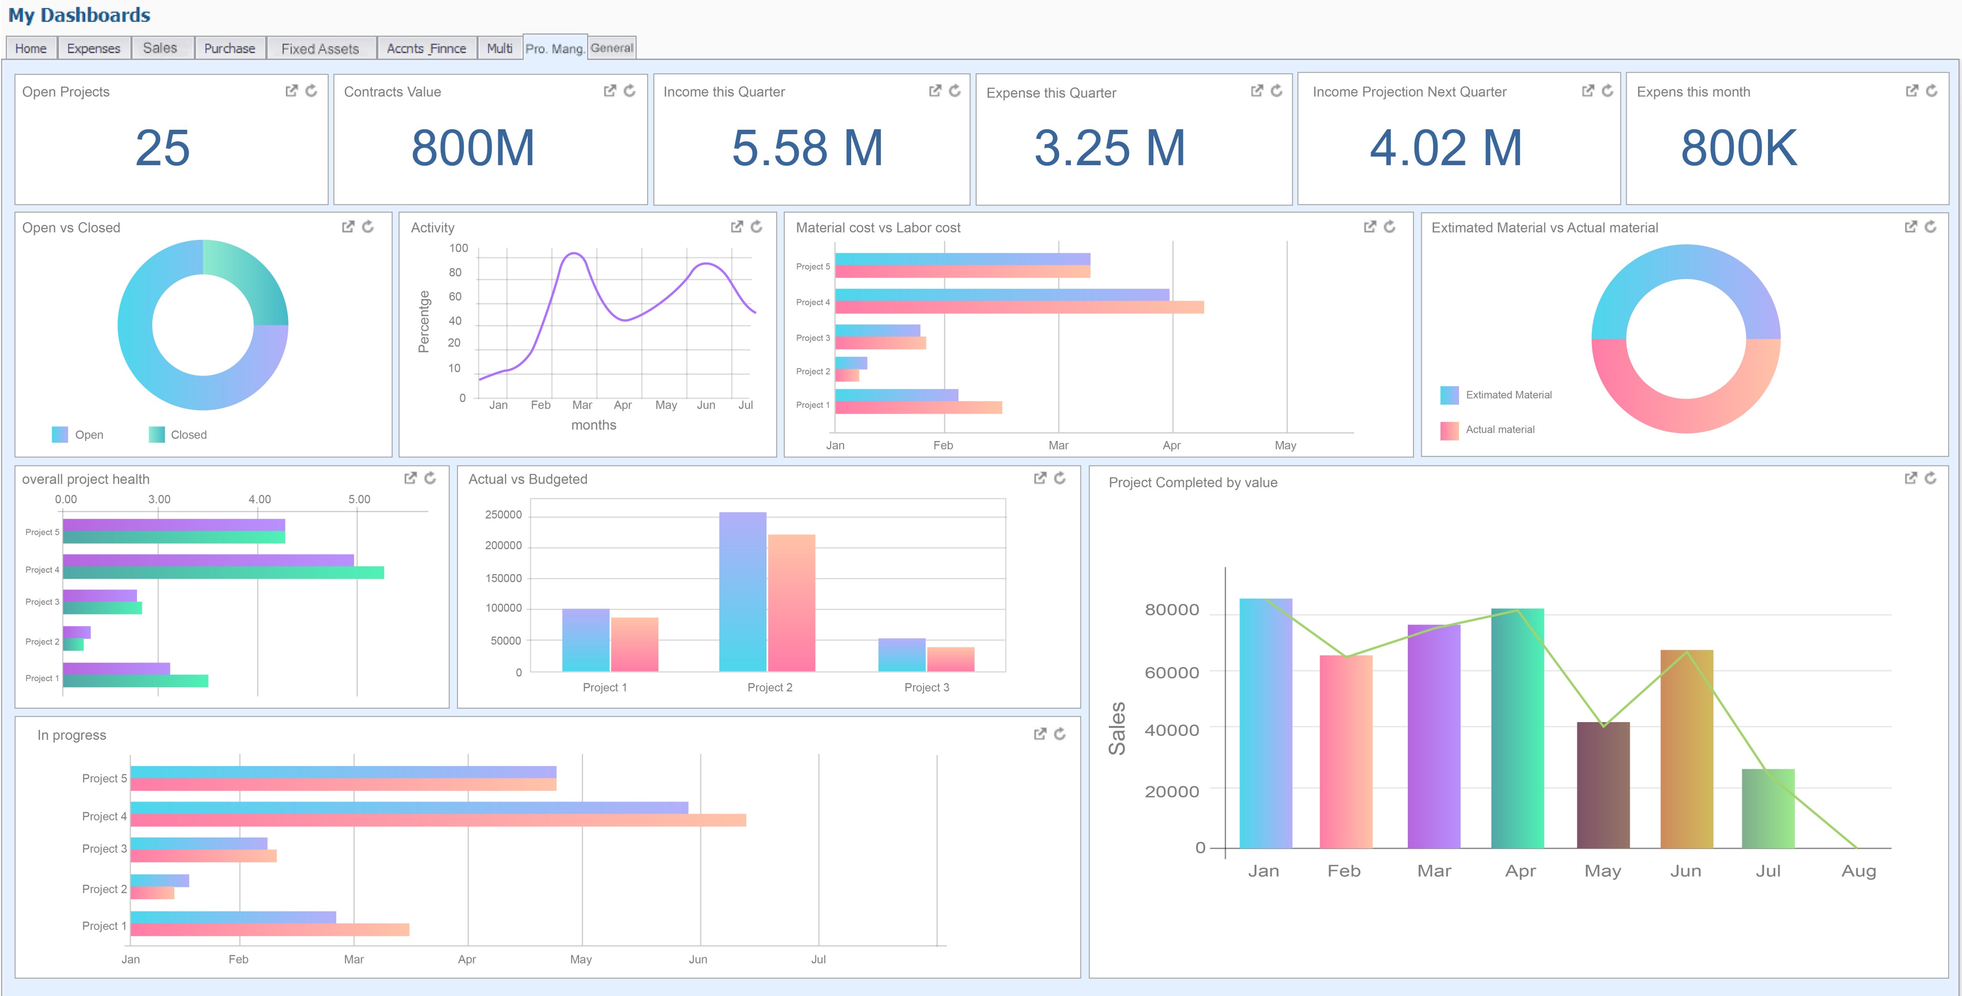The width and height of the screenshot is (1962, 996).
Task: Open the Fixed Assets tab
Action: [x=320, y=48]
